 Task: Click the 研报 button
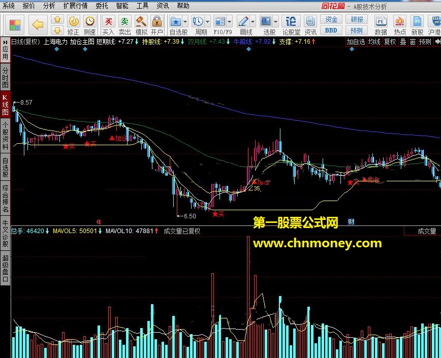(x=357, y=19)
